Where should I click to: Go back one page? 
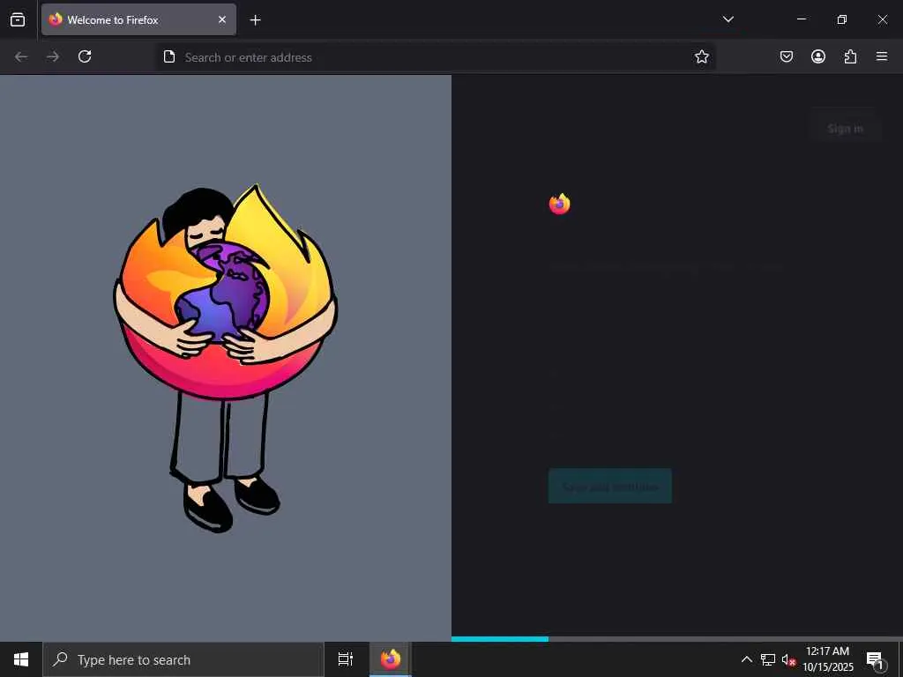(x=21, y=56)
